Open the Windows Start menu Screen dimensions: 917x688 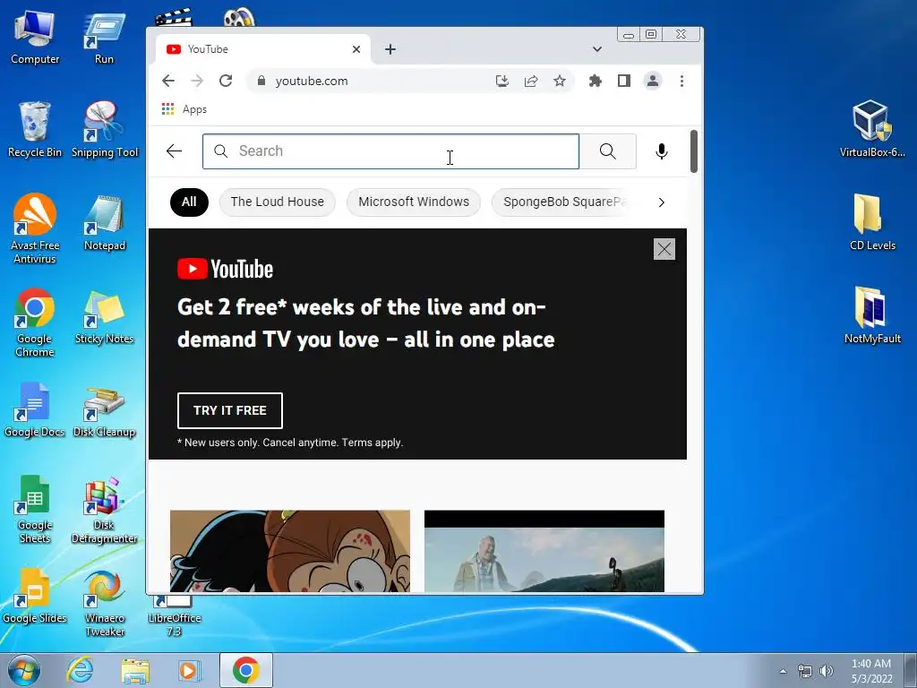point(24,670)
